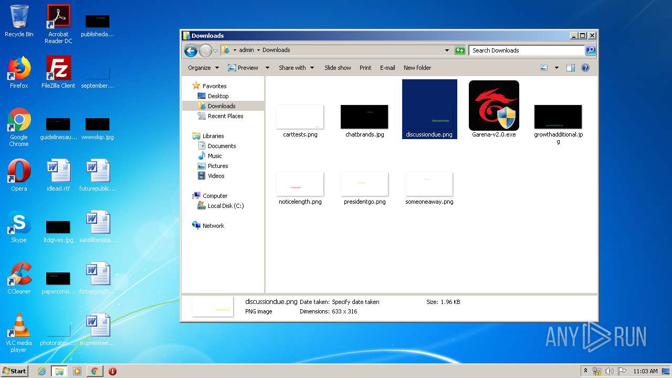Expand view options dropdown arrow
The height and width of the screenshot is (378, 672).
556,68
